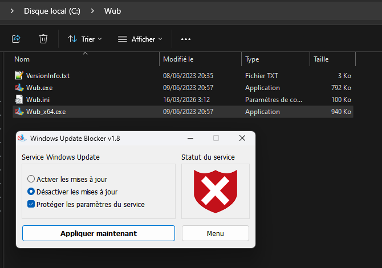The width and height of the screenshot is (382, 268).
Task: Open the Trier sort dropdown
Action: 84,39
